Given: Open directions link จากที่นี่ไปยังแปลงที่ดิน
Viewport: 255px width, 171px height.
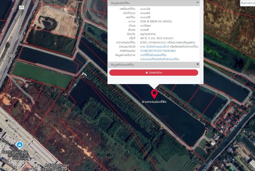Looking at the screenshot, I should 153,55.
